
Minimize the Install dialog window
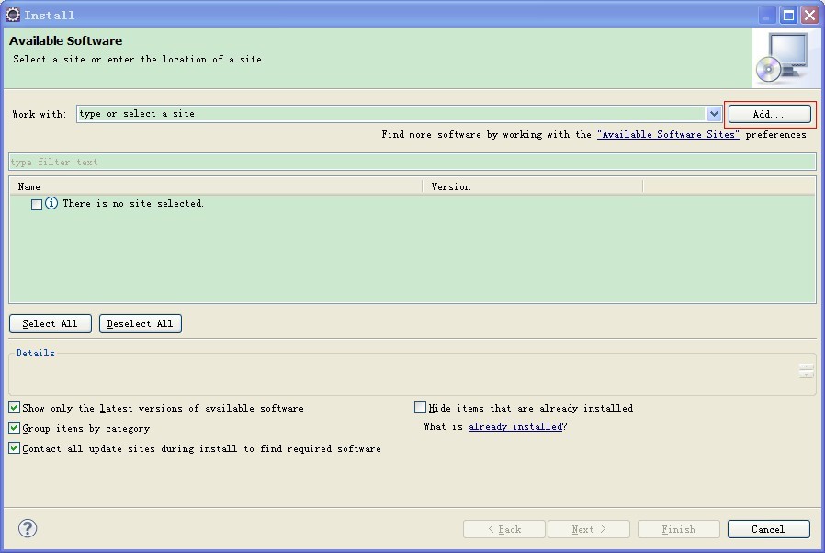coord(767,16)
